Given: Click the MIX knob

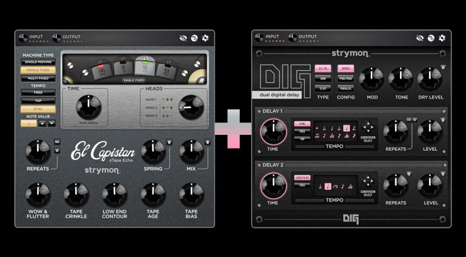Looking at the screenshot, I should [191, 152].
